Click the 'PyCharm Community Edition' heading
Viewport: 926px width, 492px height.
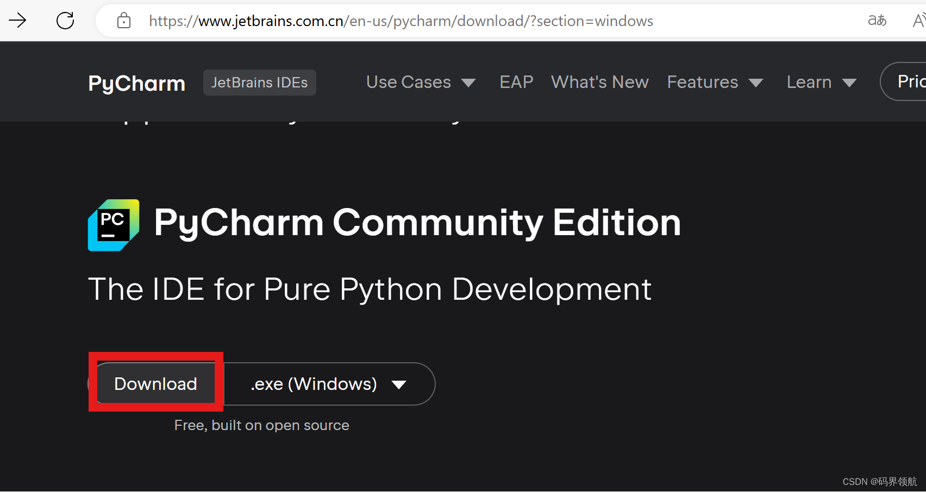417,223
